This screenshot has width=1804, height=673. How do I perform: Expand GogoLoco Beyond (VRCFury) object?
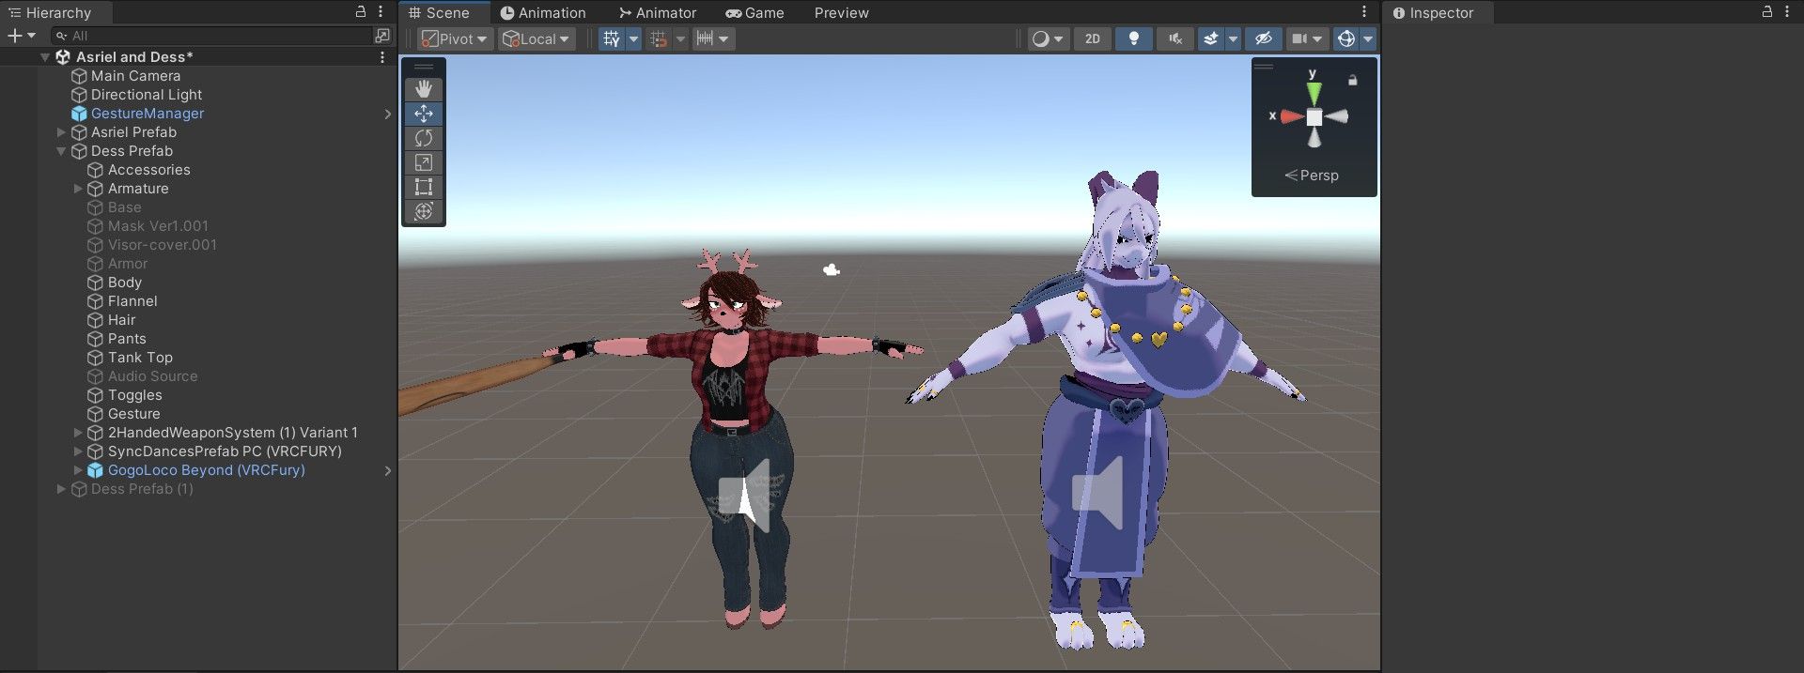click(x=78, y=470)
